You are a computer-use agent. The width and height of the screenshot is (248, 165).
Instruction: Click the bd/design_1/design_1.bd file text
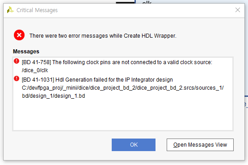click(x=54, y=96)
